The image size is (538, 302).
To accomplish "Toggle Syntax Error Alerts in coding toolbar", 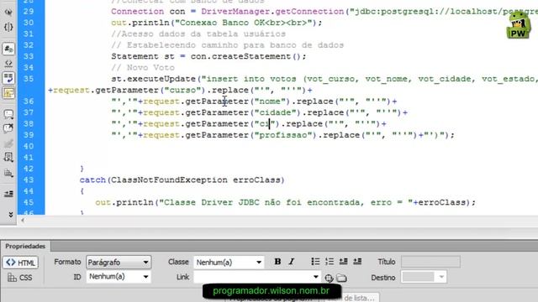I will 8,93.
